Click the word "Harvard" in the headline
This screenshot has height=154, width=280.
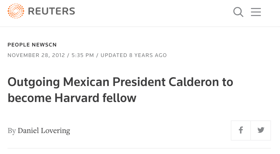point(77,98)
